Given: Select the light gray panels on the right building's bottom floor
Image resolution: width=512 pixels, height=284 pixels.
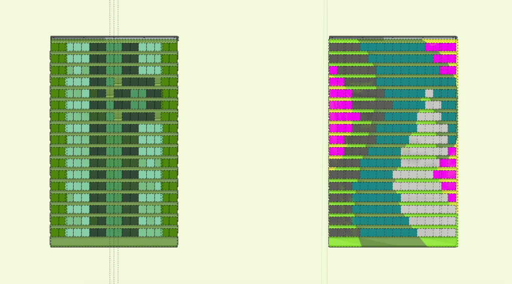Looking at the screenshot, I should pyautogui.click(x=436, y=232).
